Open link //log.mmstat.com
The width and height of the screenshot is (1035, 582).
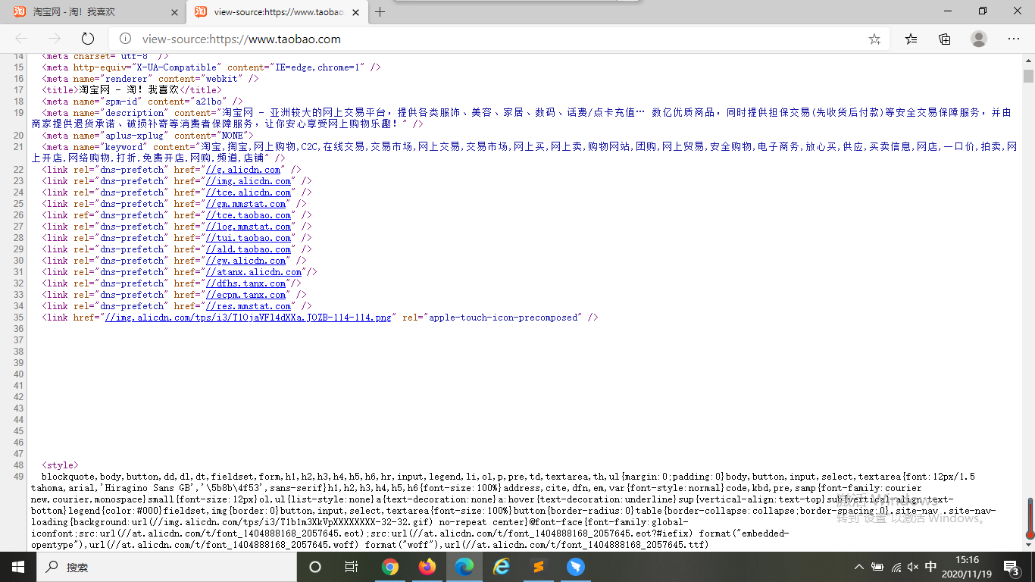click(x=249, y=227)
